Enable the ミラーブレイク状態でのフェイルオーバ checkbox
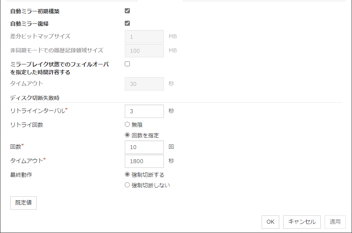Image resolution: width=352 pixels, height=233 pixels. [127, 64]
